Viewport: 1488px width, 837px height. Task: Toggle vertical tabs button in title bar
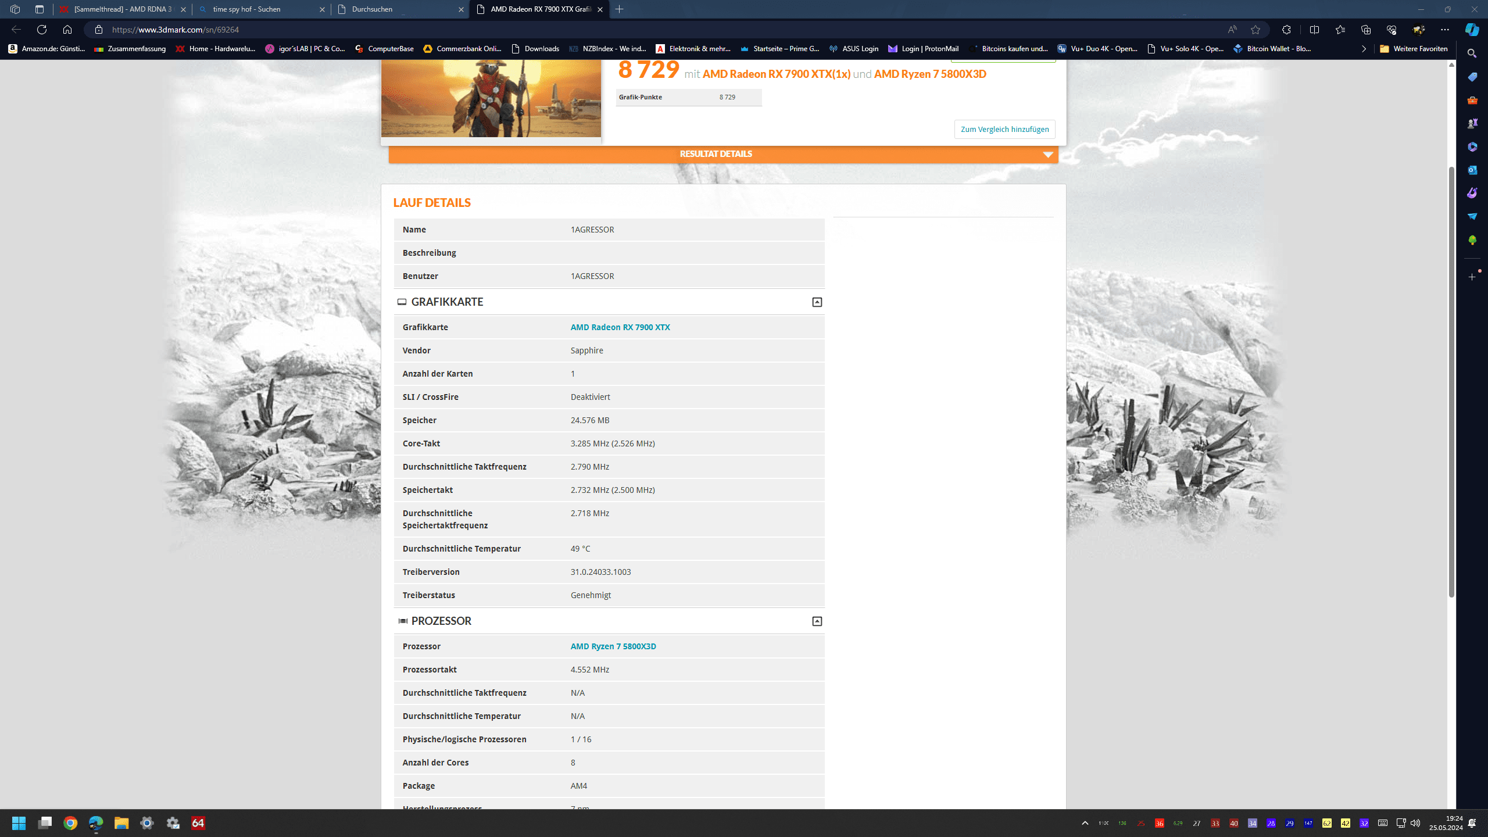pyautogui.click(x=40, y=9)
